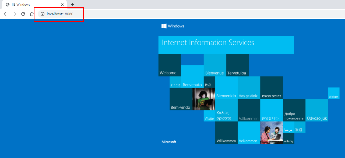Click the Bienvenue tile
Viewport: 345px width, 158px height.
(x=215, y=65)
